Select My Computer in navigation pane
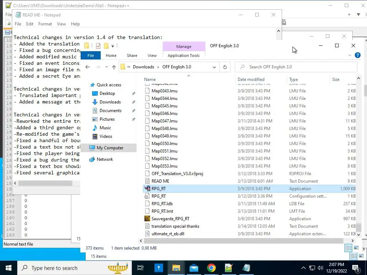367x275 pixels. (x=110, y=148)
